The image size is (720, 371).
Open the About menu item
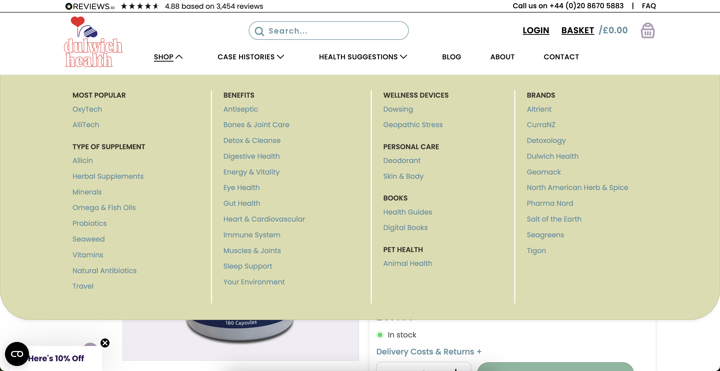tap(502, 57)
